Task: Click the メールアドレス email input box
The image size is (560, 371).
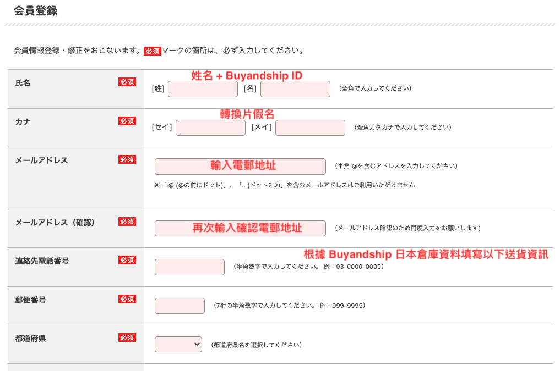Action: point(240,167)
